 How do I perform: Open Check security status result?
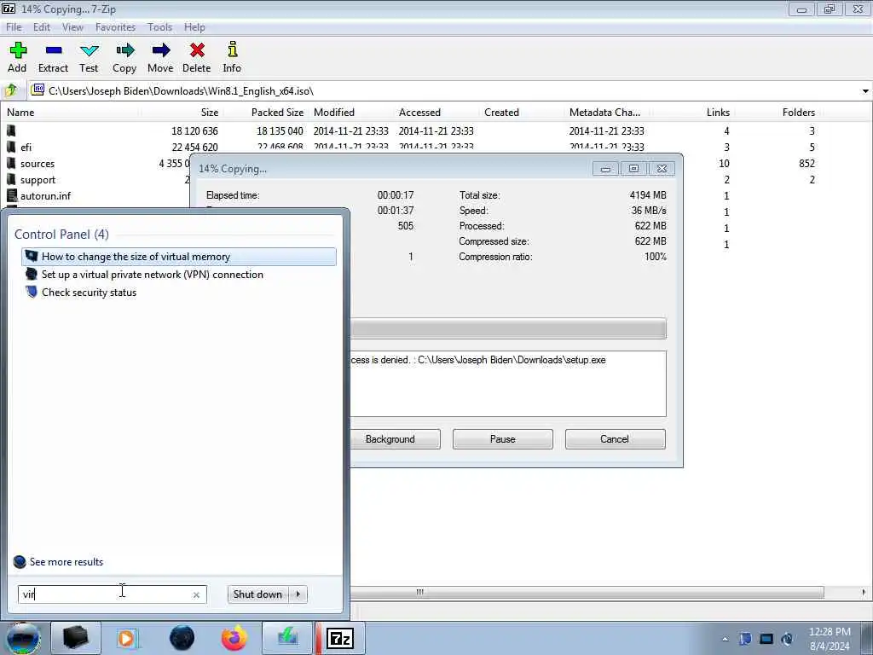[179, 292]
